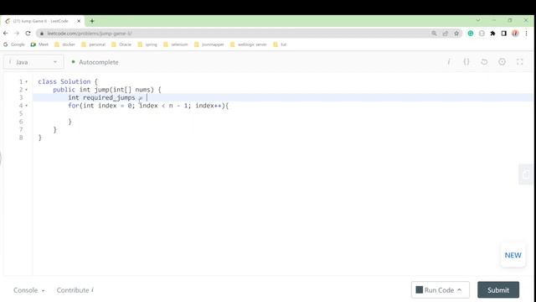Submit the solution
536x302 pixels.
(x=498, y=290)
